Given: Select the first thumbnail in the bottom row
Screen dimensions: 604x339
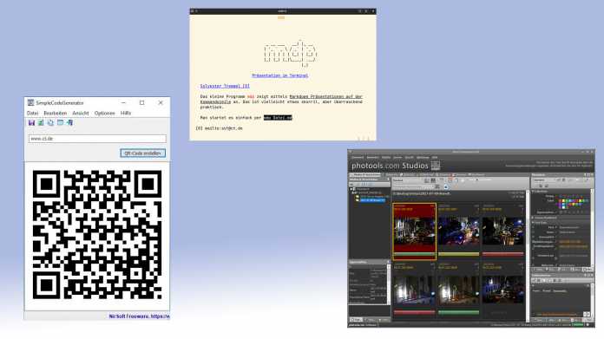Looking at the screenshot, I should click(x=414, y=290).
